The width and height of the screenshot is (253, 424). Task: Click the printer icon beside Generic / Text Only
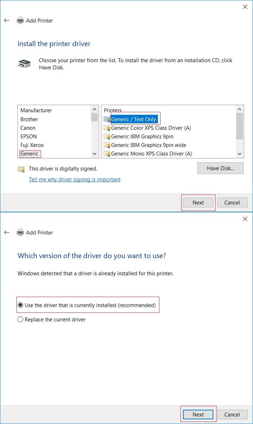pos(107,119)
